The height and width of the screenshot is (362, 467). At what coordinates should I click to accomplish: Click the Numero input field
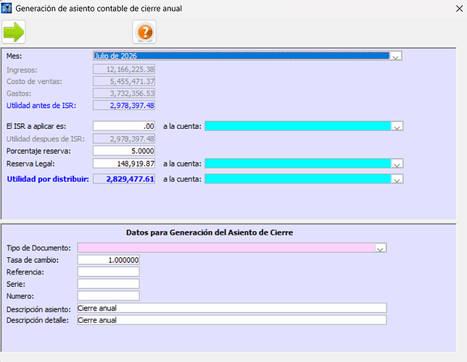pyautogui.click(x=109, y=296)
